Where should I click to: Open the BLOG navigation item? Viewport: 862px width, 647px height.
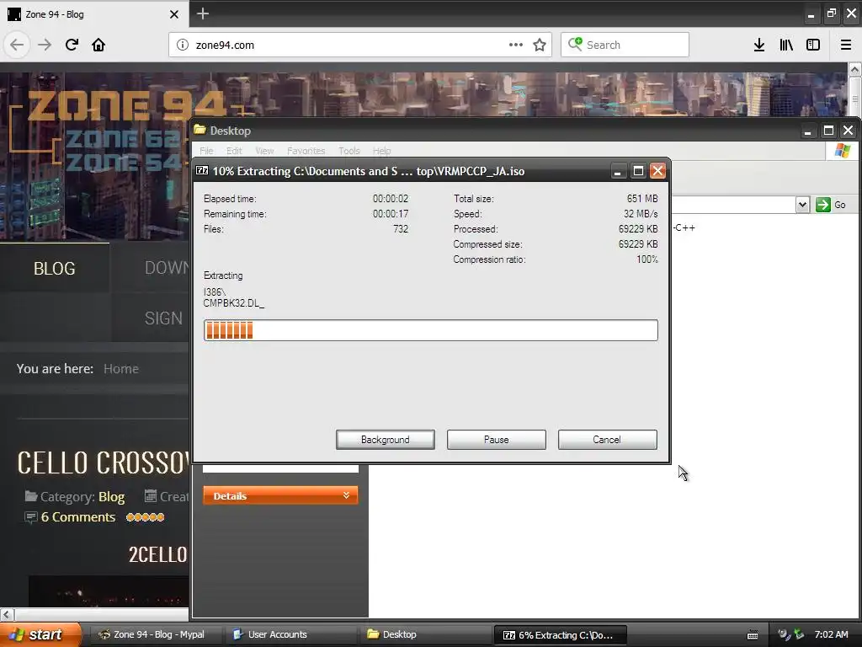(55, 269)
